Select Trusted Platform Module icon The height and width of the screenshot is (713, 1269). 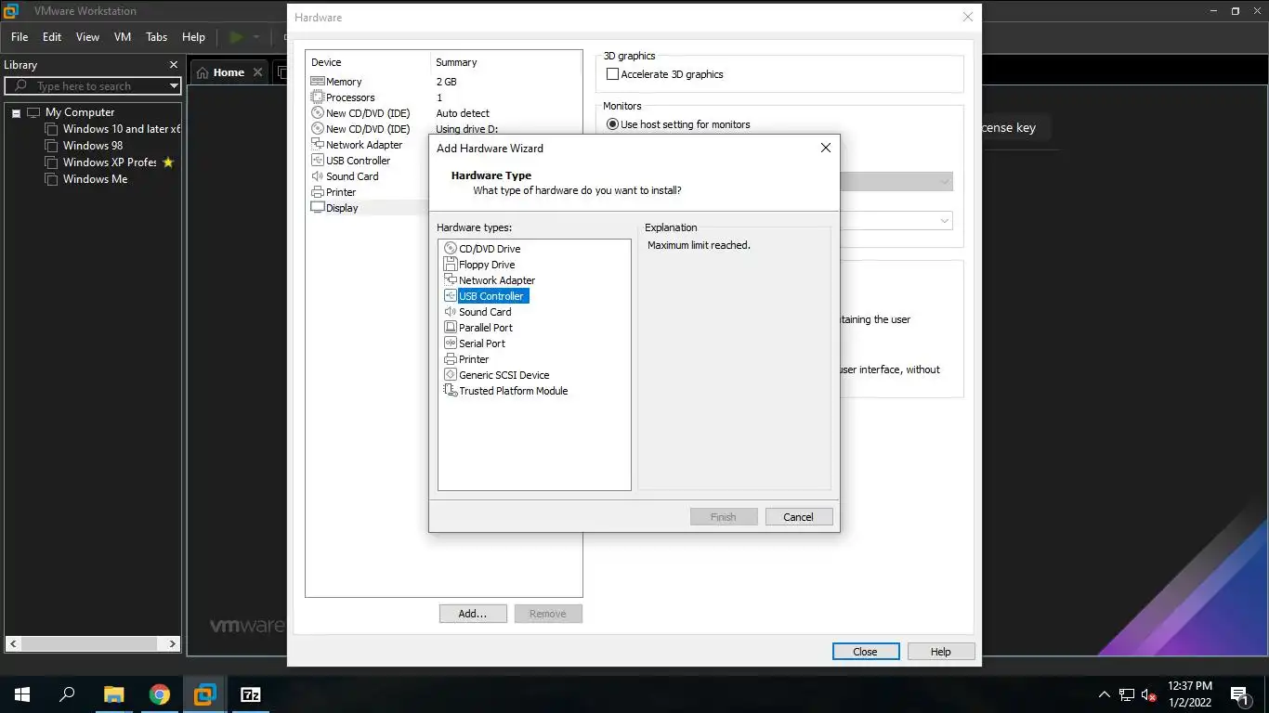coord(451,391)
